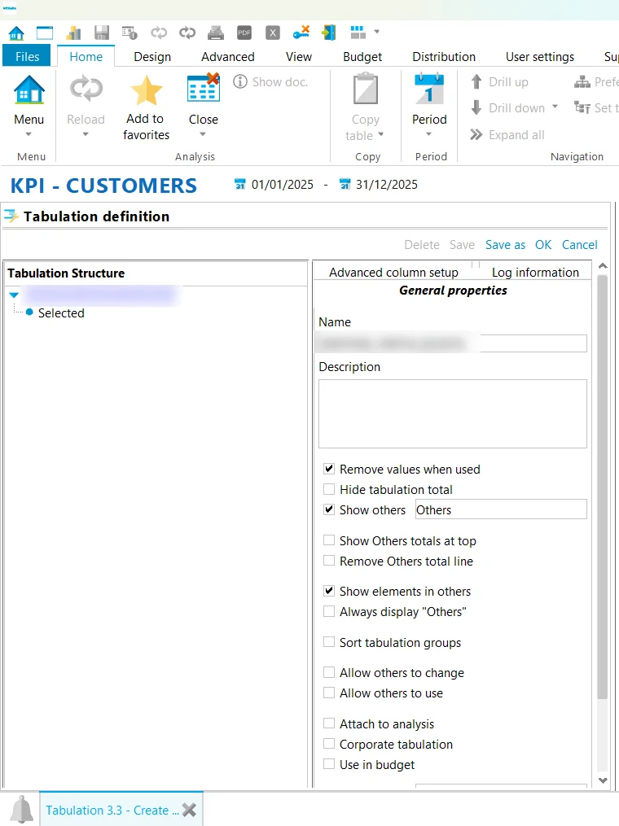Open the Files tab
Image resolution: width=619 pixels, height=826 pixels.
(x=27, y=56)
